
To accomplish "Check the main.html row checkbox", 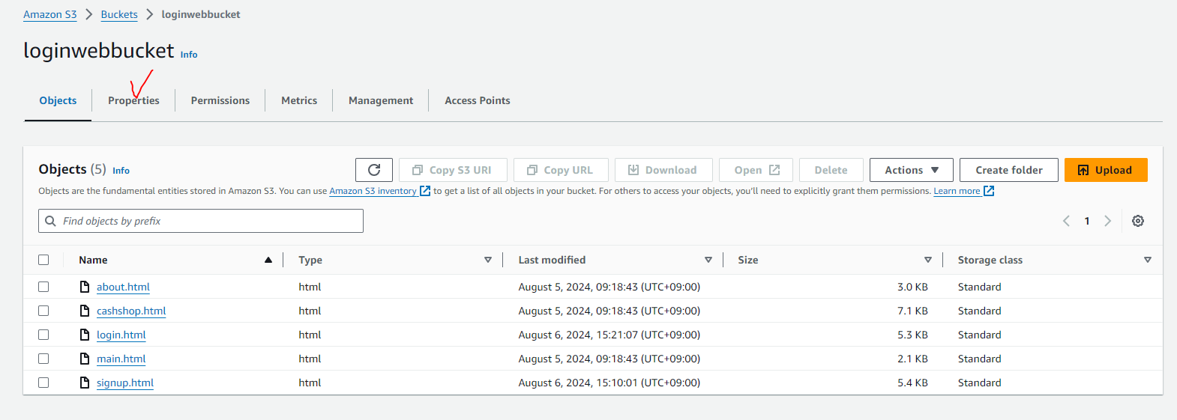I will tap(43, 359).
